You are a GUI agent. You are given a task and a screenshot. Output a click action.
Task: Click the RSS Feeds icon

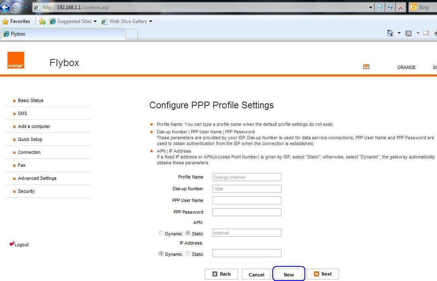(409, 33)
